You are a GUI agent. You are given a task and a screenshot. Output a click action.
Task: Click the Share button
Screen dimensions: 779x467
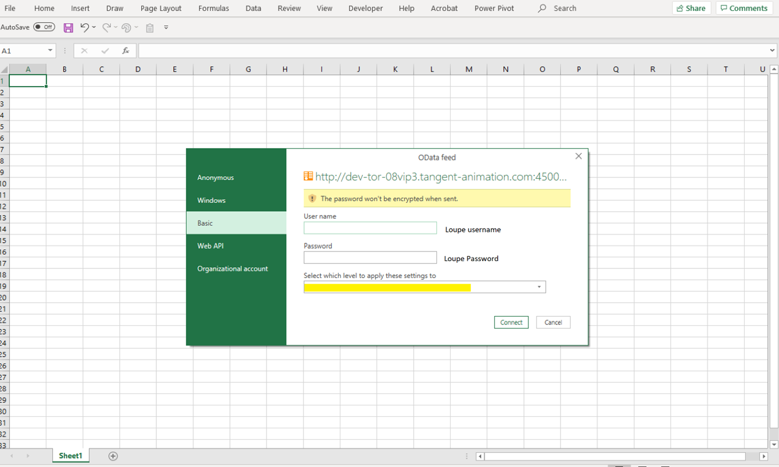(691, 8)
